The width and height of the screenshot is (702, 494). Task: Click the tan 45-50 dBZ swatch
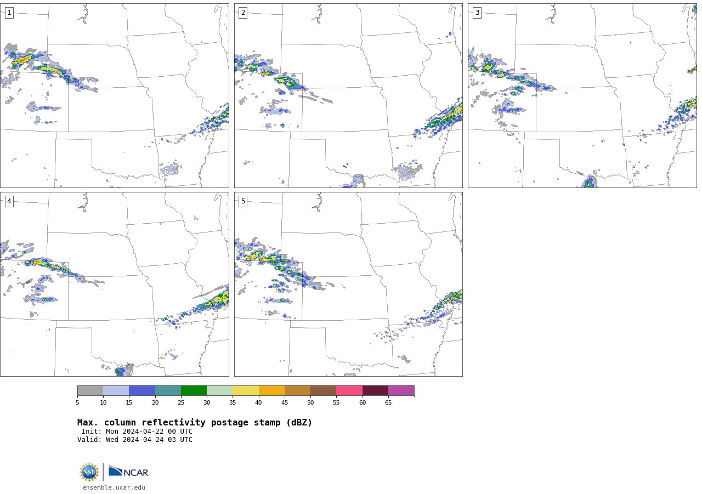click(x=297, y=390)
